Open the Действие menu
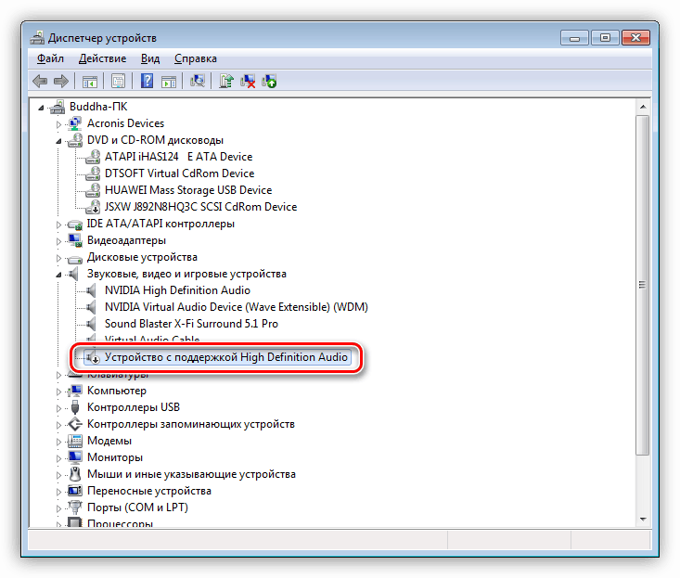The height and width of the screenshot is (578, 680). 102,58
